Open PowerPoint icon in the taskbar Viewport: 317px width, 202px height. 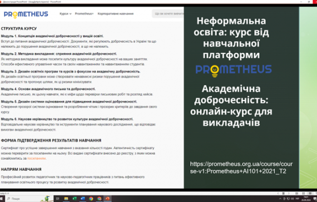(107, 199)
